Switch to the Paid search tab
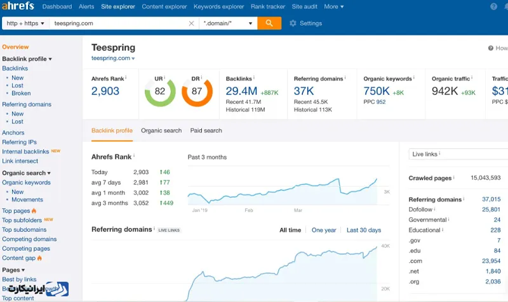The width and height of the screenshot is (508, 302). [x=206, y=130]
